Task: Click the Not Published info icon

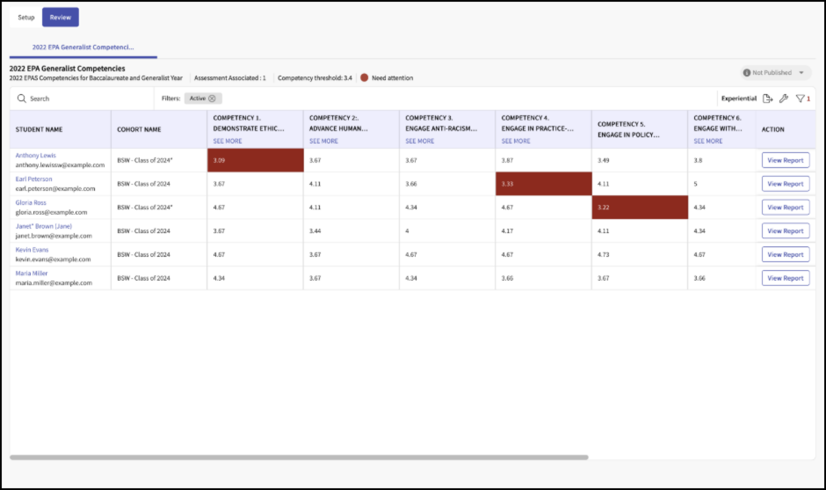Action: pos(746,73)
